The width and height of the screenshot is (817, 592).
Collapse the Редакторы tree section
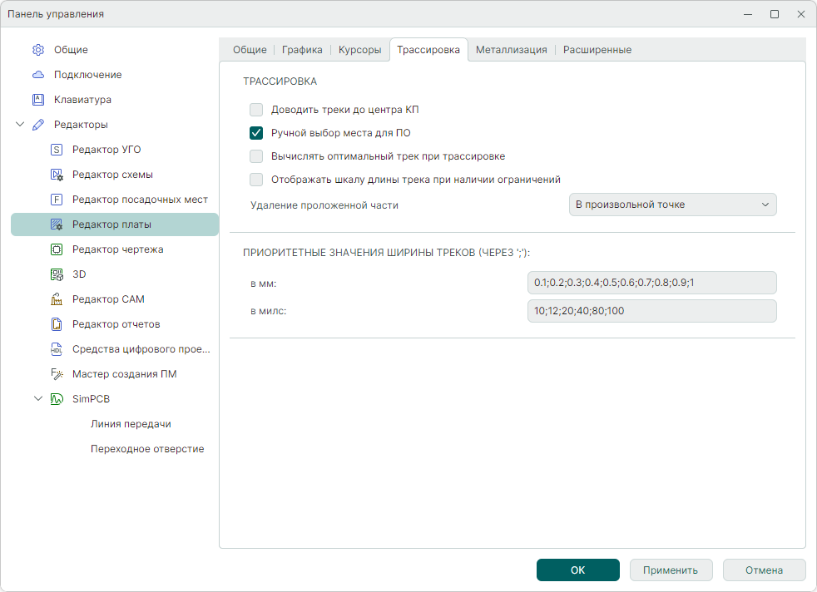pyautogui.click(x=20, y=125)
